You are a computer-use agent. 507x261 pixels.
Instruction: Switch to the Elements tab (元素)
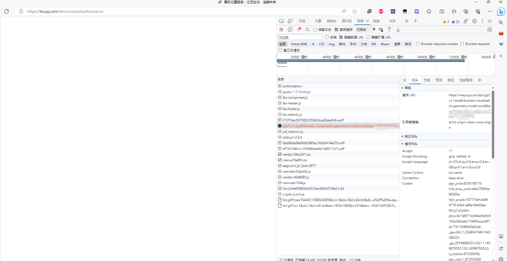pos(318,21)
